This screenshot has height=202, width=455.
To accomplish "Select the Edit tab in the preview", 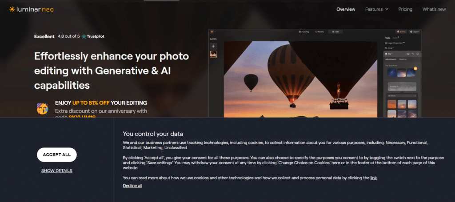I will tap(335, 32).
